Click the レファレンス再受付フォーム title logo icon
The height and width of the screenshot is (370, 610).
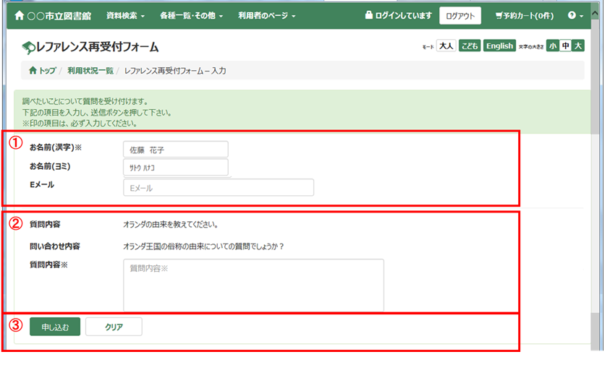[29, 48]
